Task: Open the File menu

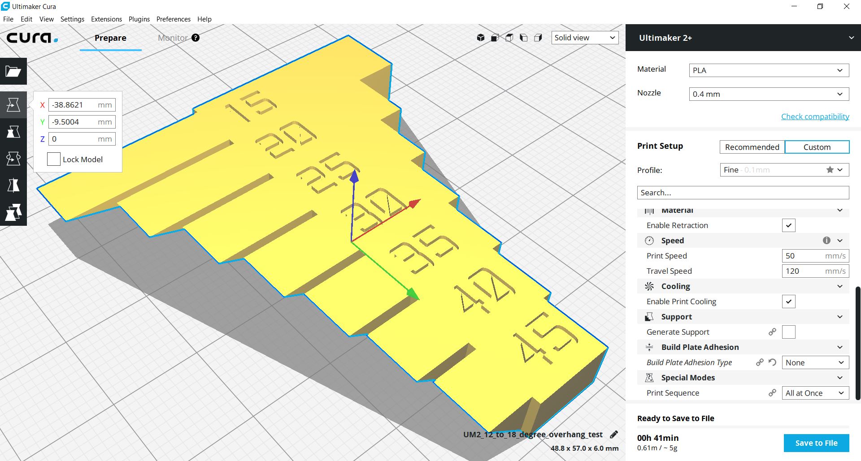Action: [8, 19]
